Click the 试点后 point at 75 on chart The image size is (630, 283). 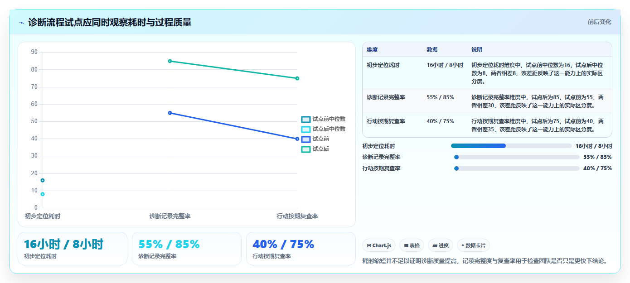pyautogui.click(x=297, y=78)
